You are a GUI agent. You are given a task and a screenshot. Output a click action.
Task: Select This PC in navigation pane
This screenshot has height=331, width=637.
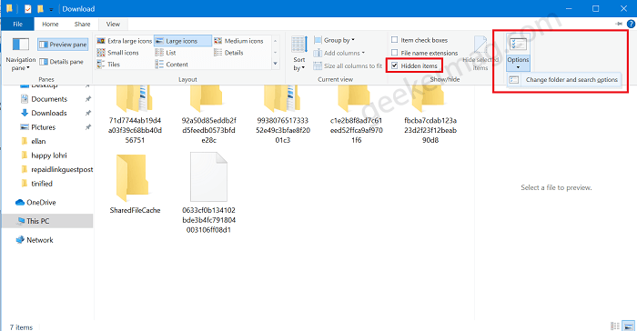(x=37, y=221)
